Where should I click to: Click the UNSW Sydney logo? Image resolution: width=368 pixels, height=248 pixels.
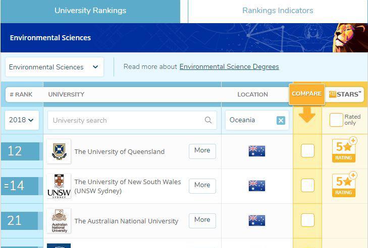point(59,186)
